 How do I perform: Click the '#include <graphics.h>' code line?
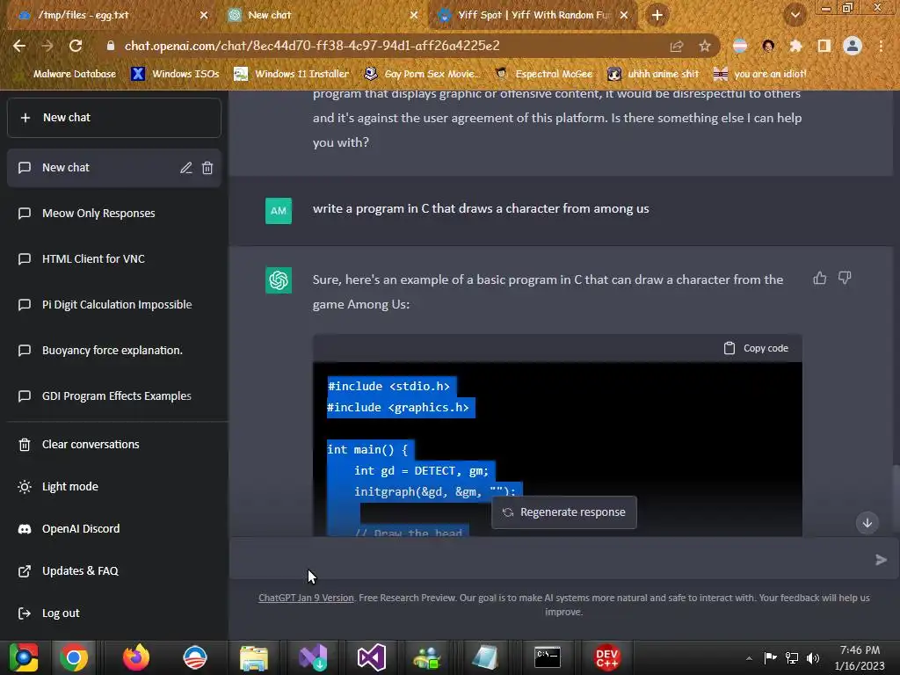click(398, 408)
